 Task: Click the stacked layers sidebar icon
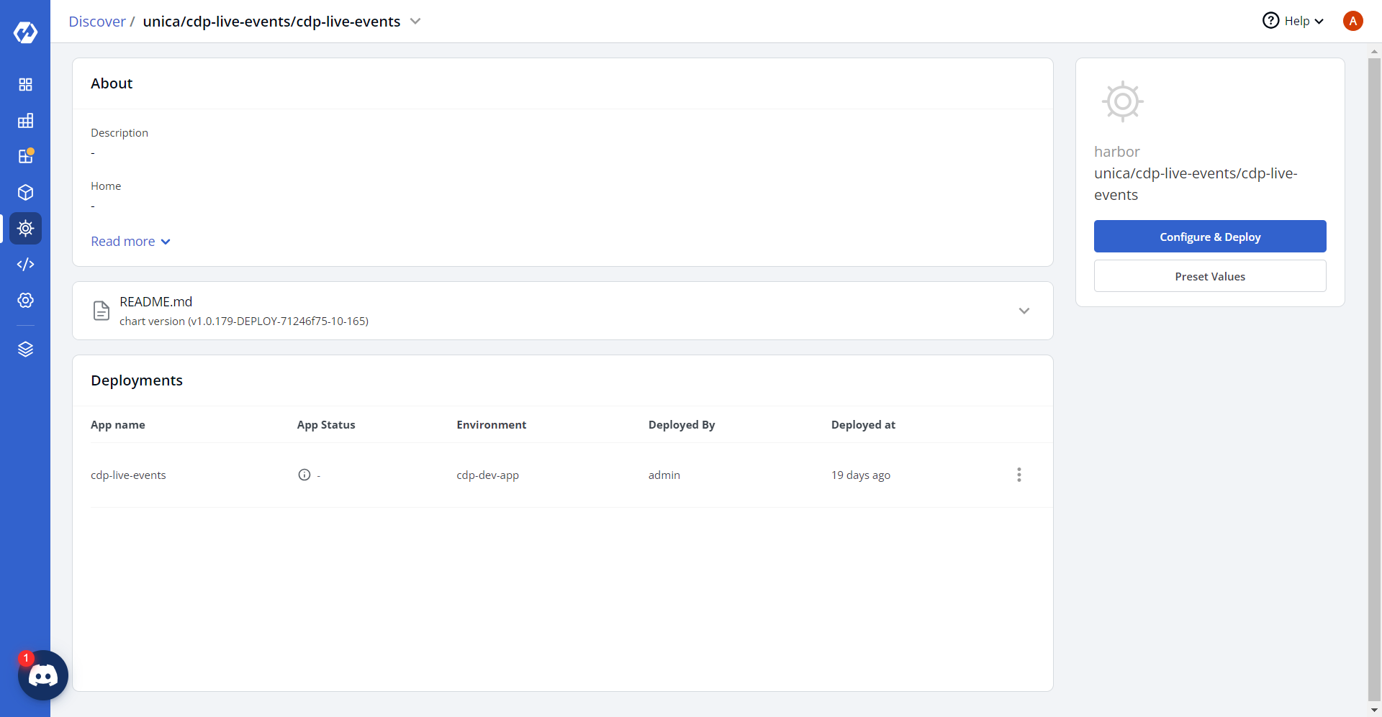pyautogui.click(x=25, y=350)
